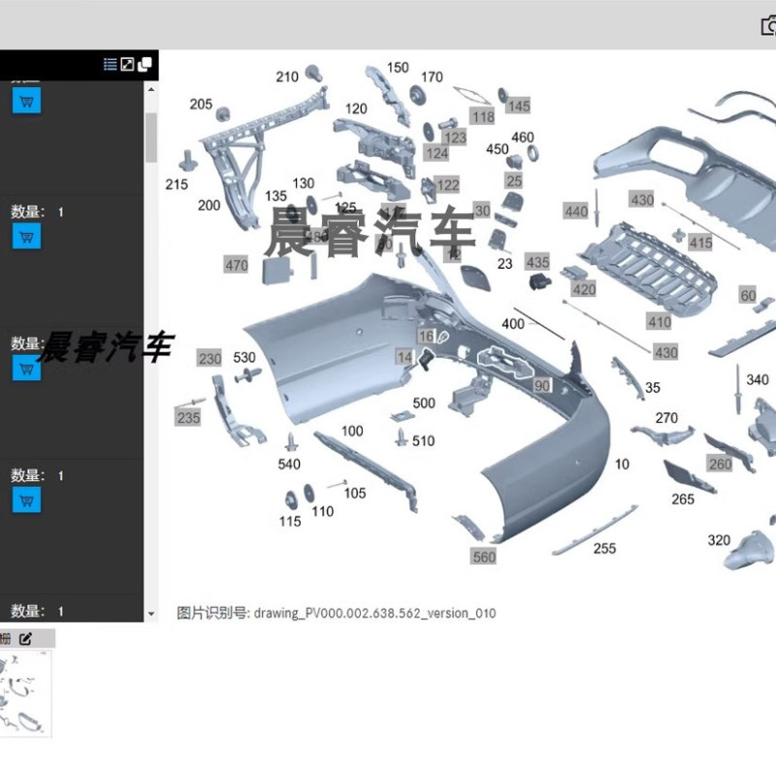776x776 pixels.
Task: Select part label 210 in diagram
Action: tap(287, 77)
